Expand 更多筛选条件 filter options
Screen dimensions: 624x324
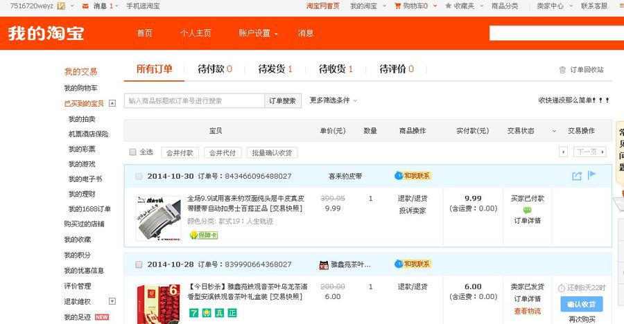pos(333,100)
